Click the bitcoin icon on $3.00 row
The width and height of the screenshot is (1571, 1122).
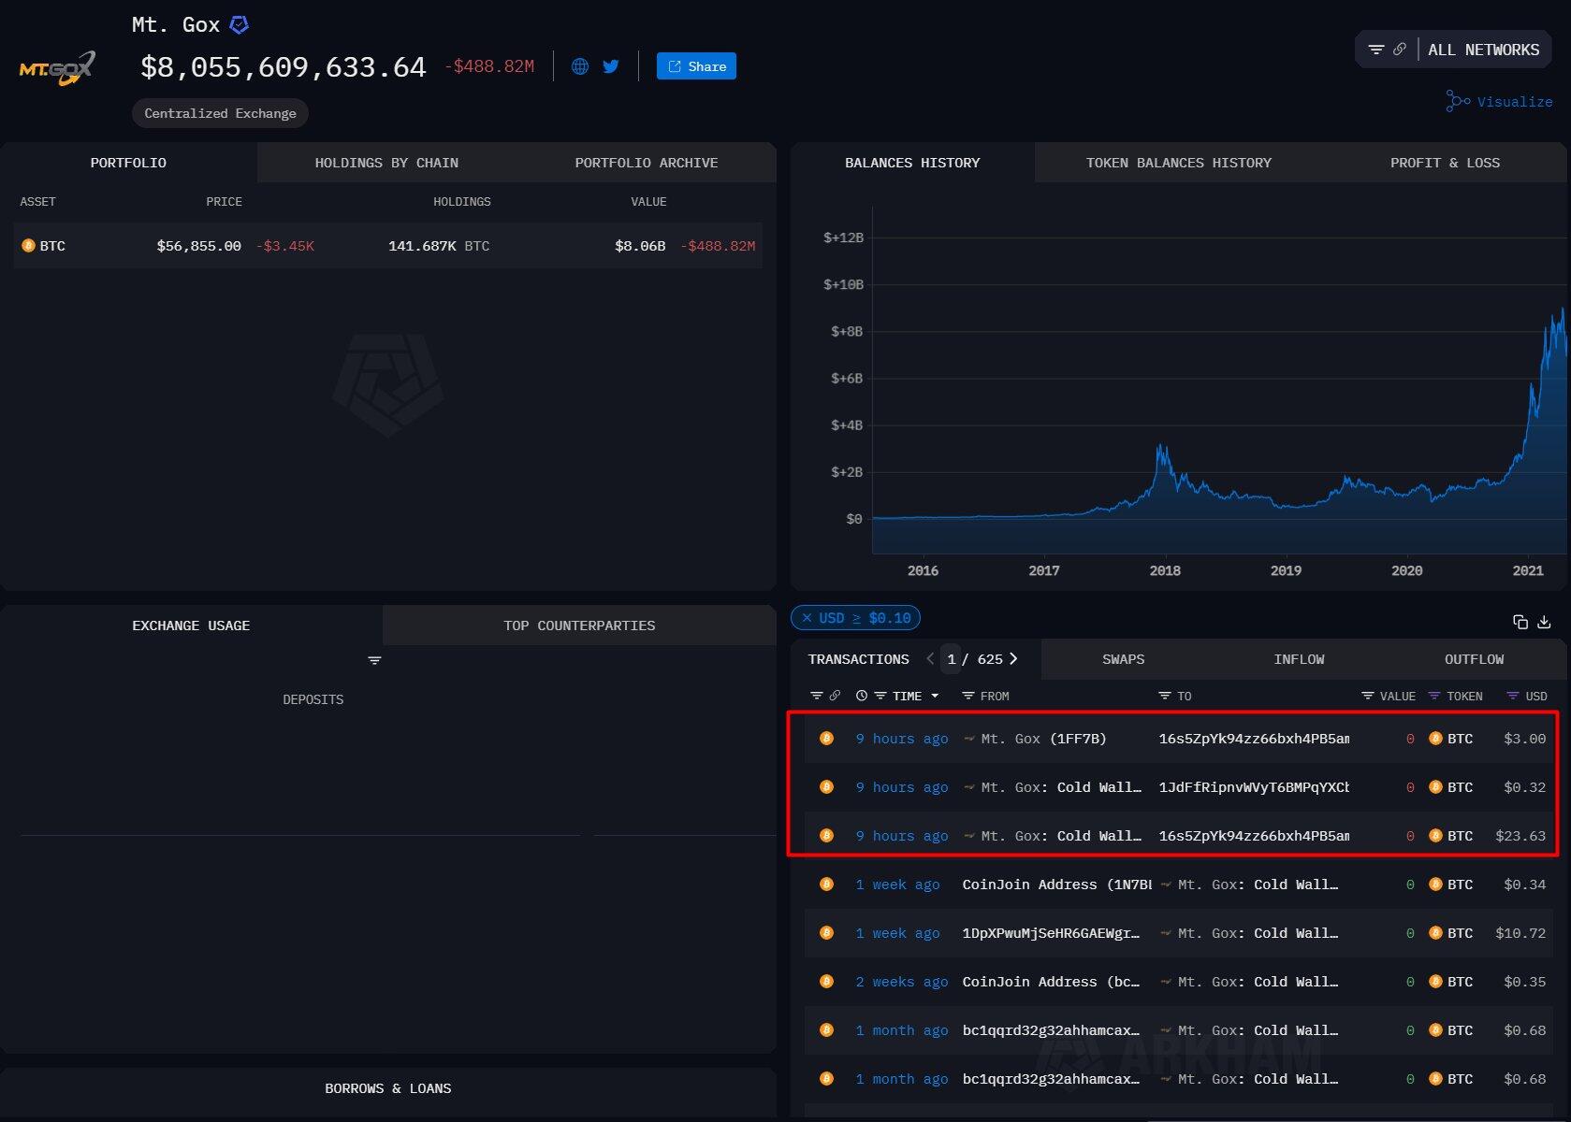click(826, 738)
